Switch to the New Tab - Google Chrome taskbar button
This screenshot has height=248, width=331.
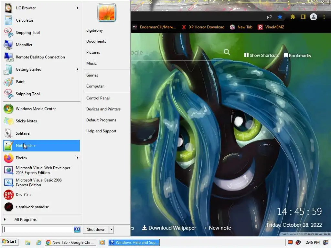pyautogui.click(x=70, y=243)
